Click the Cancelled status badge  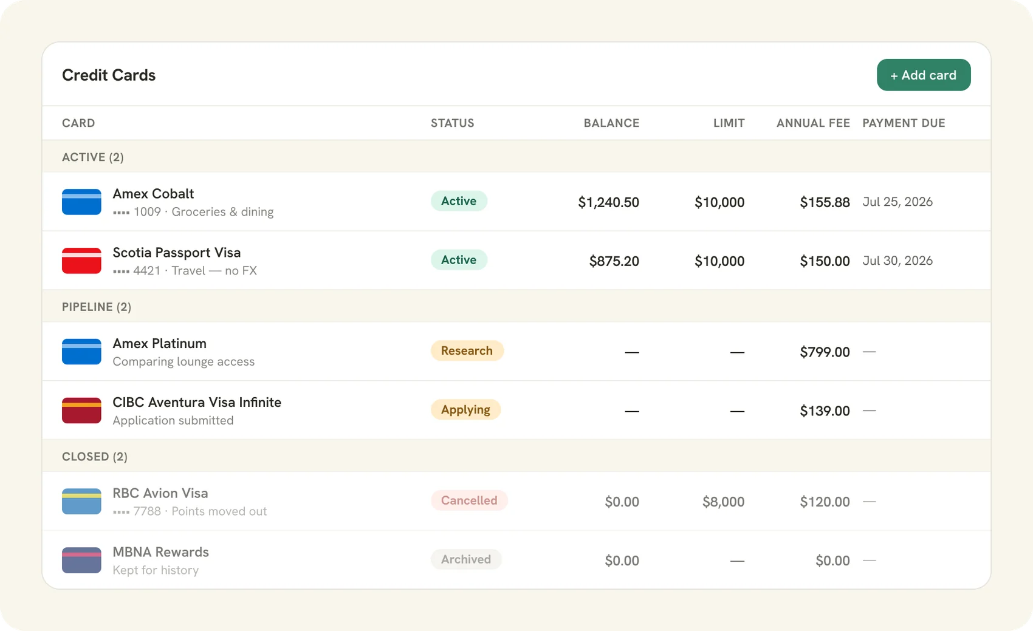[469, 500]
